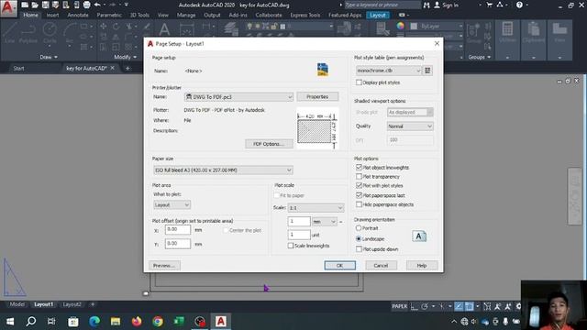Open Excel from taskbar
Viewport: 587px width, 330px height.
(179, 321)
